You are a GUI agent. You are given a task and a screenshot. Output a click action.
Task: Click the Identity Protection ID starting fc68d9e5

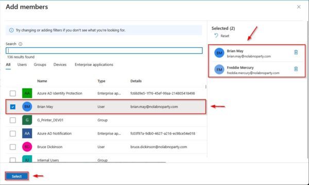point(163,93)
